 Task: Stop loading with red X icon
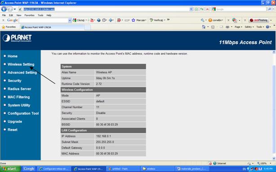208,9
